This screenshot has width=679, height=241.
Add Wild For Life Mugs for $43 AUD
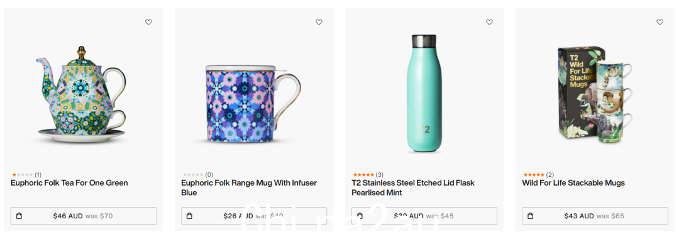pos(595,216)
